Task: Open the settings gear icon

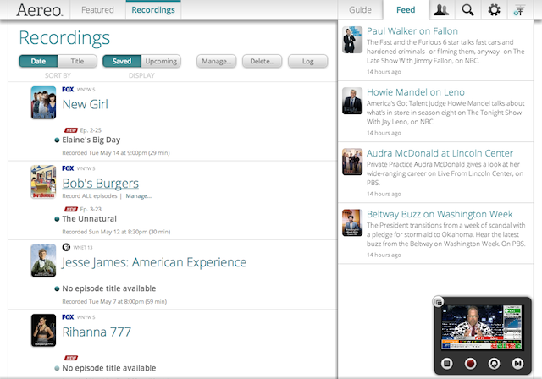Action: pyautogui.click(x=494, y=9)
